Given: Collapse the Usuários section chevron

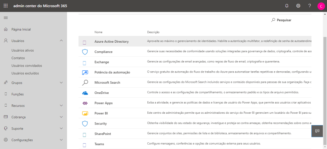Looking at the screenshot, I should click(x=61, y=41).
